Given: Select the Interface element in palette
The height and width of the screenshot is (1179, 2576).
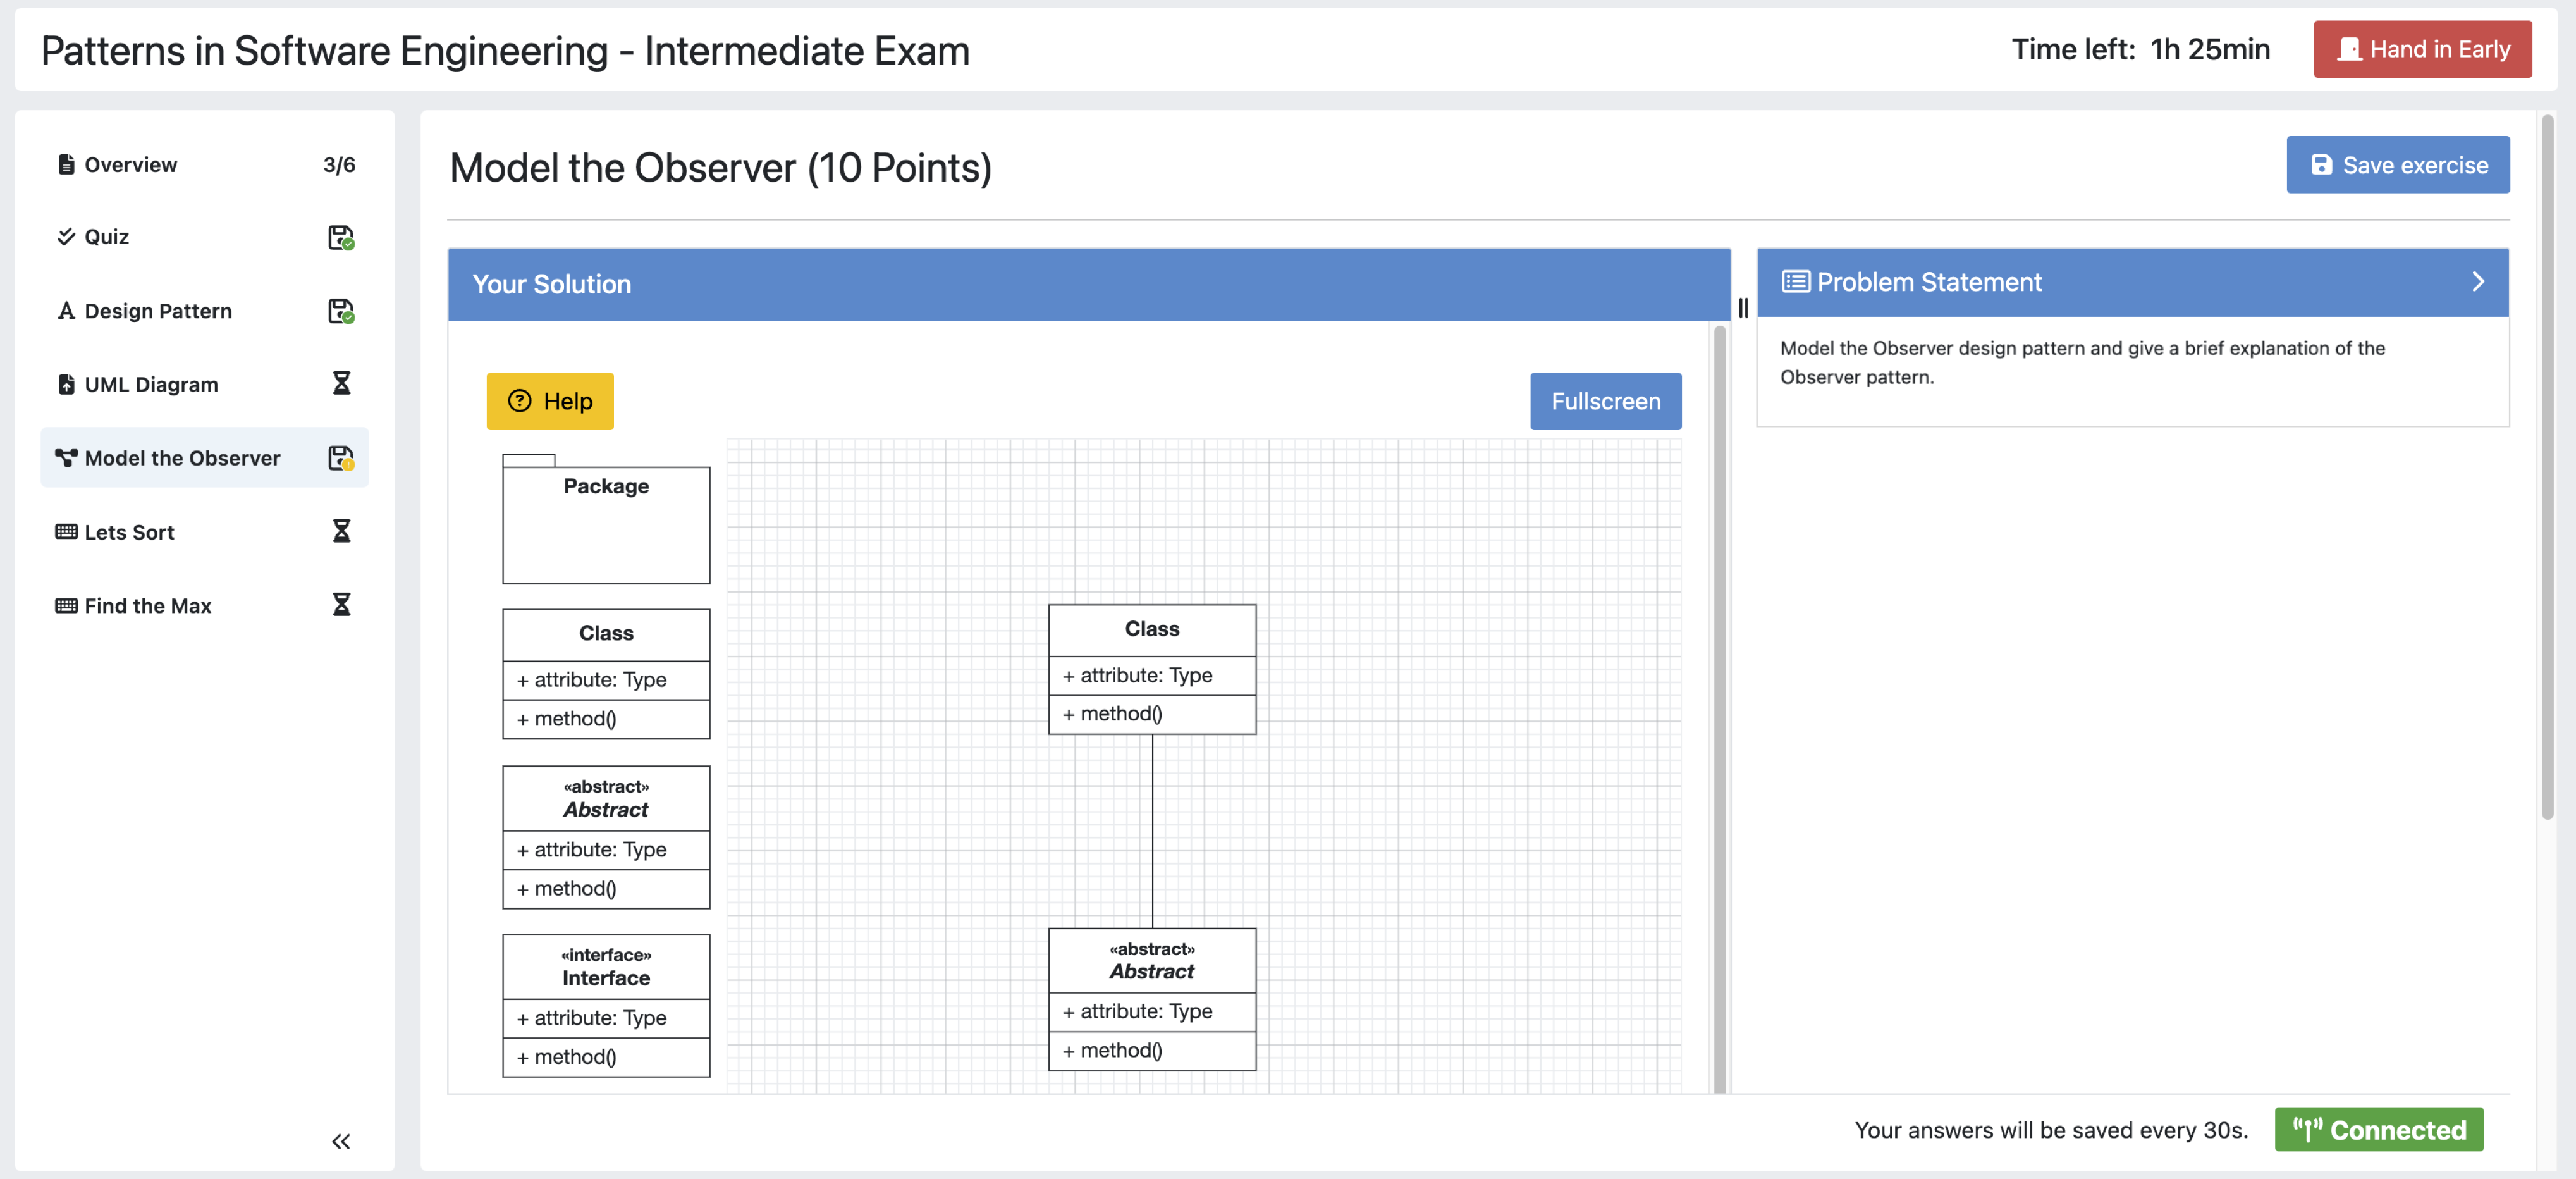Looking at the screenshot, I should [606, 1005].
